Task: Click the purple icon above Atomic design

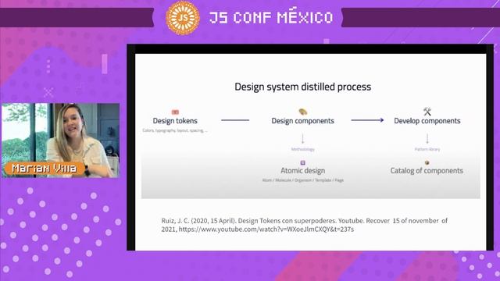Action: [302, 163]
